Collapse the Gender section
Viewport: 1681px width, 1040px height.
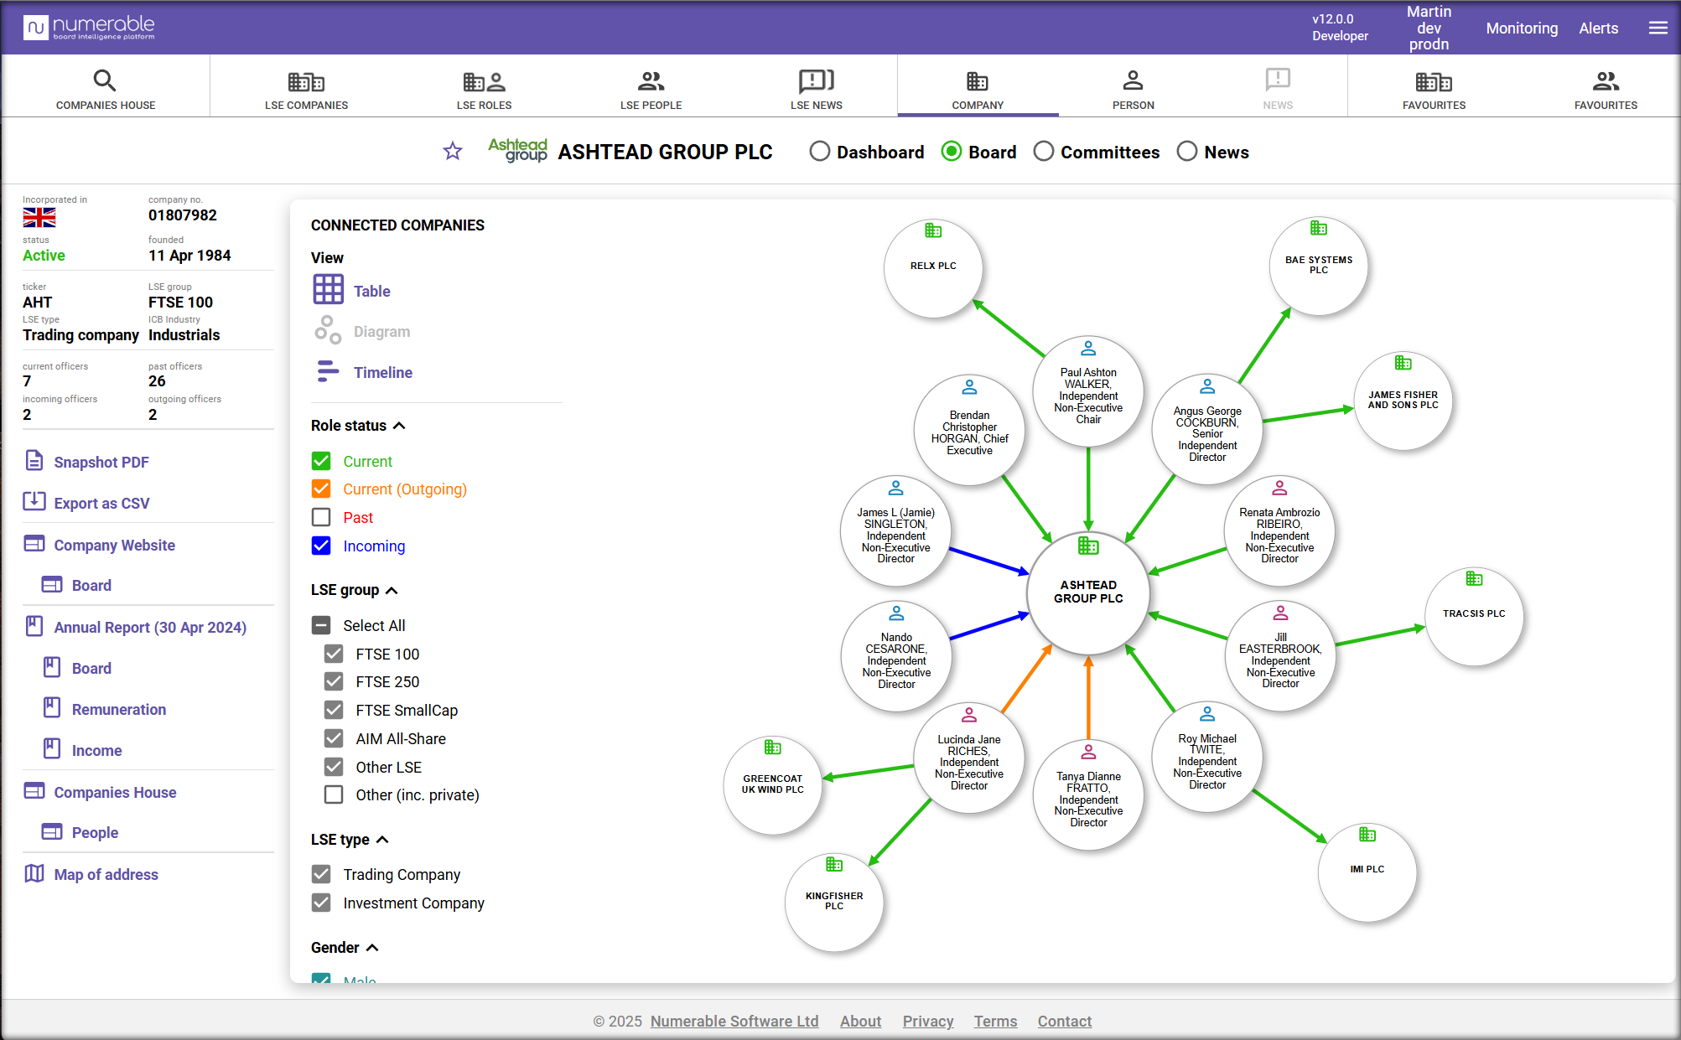[x=372, y=948]
